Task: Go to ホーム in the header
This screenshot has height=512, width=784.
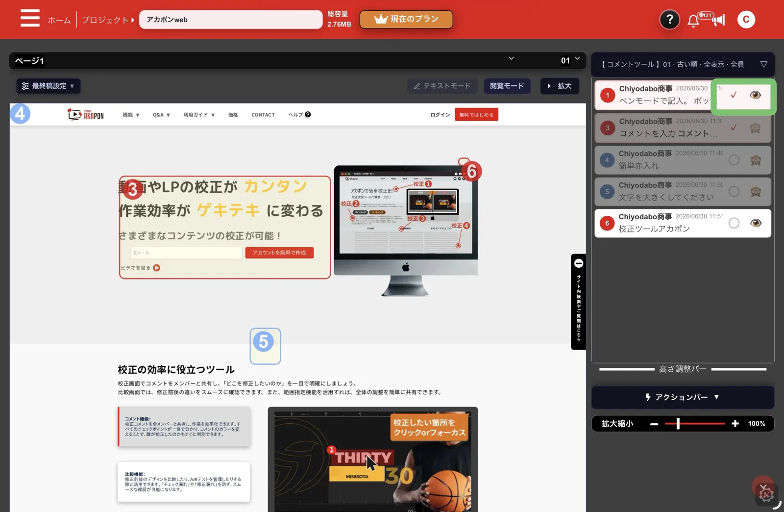Action: 59,20
